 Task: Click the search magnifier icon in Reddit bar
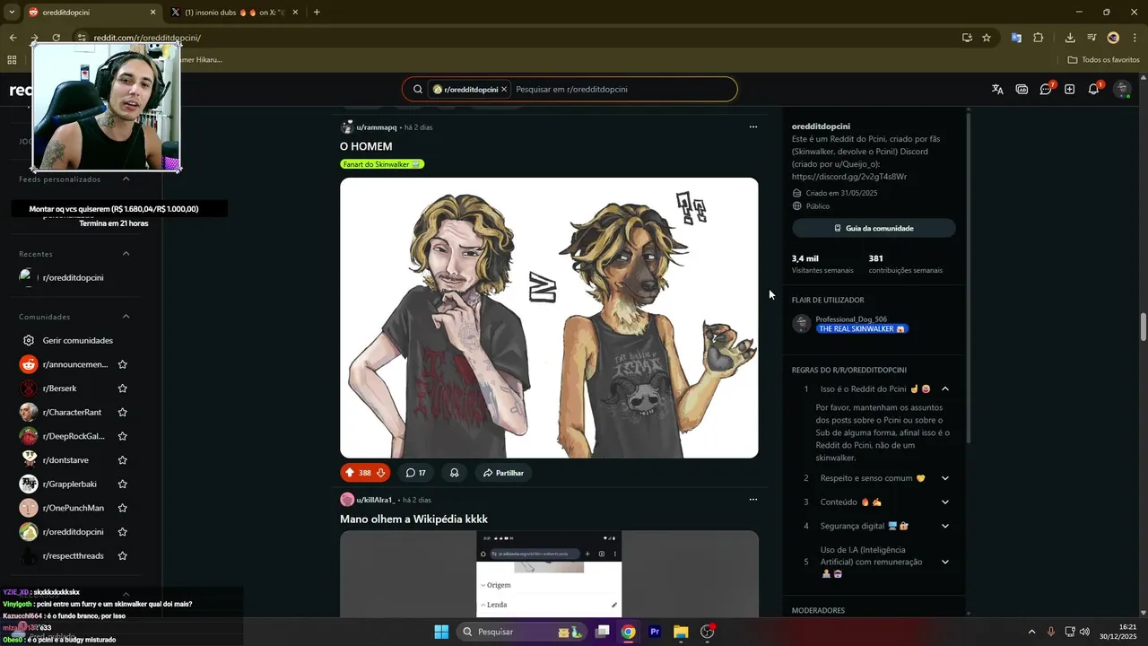[x=418, y=90]
